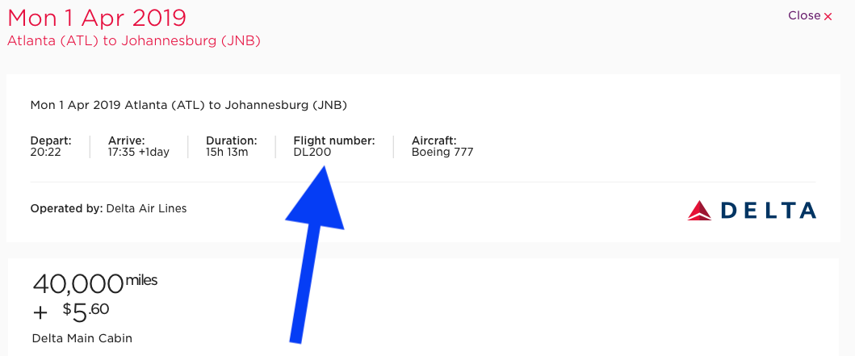Click the 17:35 +1day arrival time

click(139, 152)
